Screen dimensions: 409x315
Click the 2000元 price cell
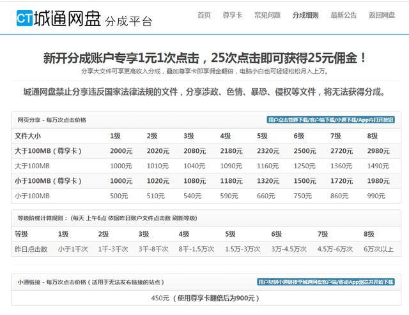coord(121,151)
